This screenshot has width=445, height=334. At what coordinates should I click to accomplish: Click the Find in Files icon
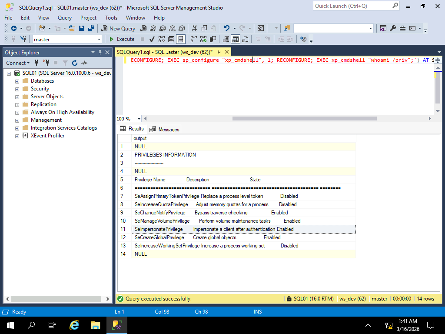pos(287,28)
